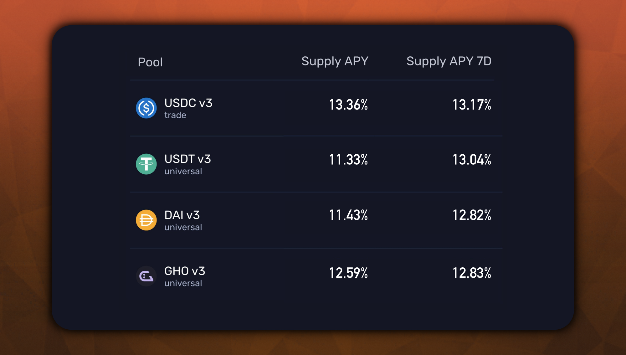The width and height of the screenshot is (626, 355).
Task: Click GHO's 12.83% seven-day APY
Action: click(472, 273)
